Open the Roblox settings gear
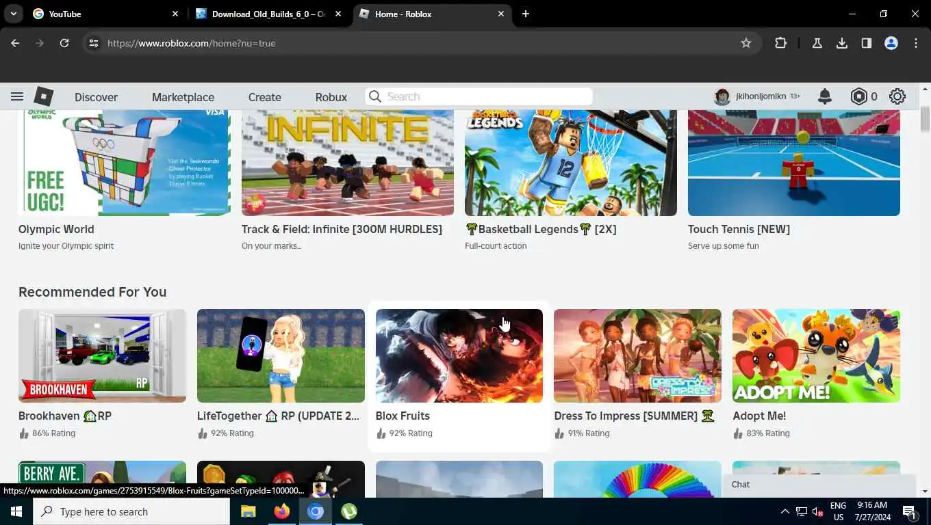 (x=897, y=96)
